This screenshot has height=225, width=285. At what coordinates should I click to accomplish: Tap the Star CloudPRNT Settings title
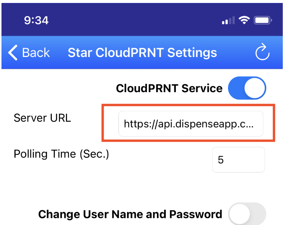(x=142, y=53)
